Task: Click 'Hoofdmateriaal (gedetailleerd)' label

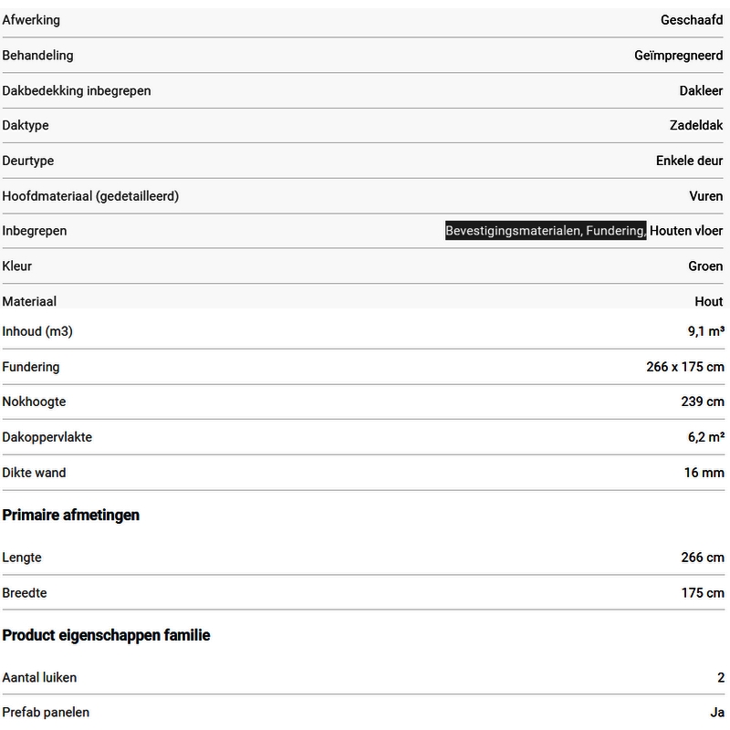Action: pyautogui.click(x=90, y=196)
